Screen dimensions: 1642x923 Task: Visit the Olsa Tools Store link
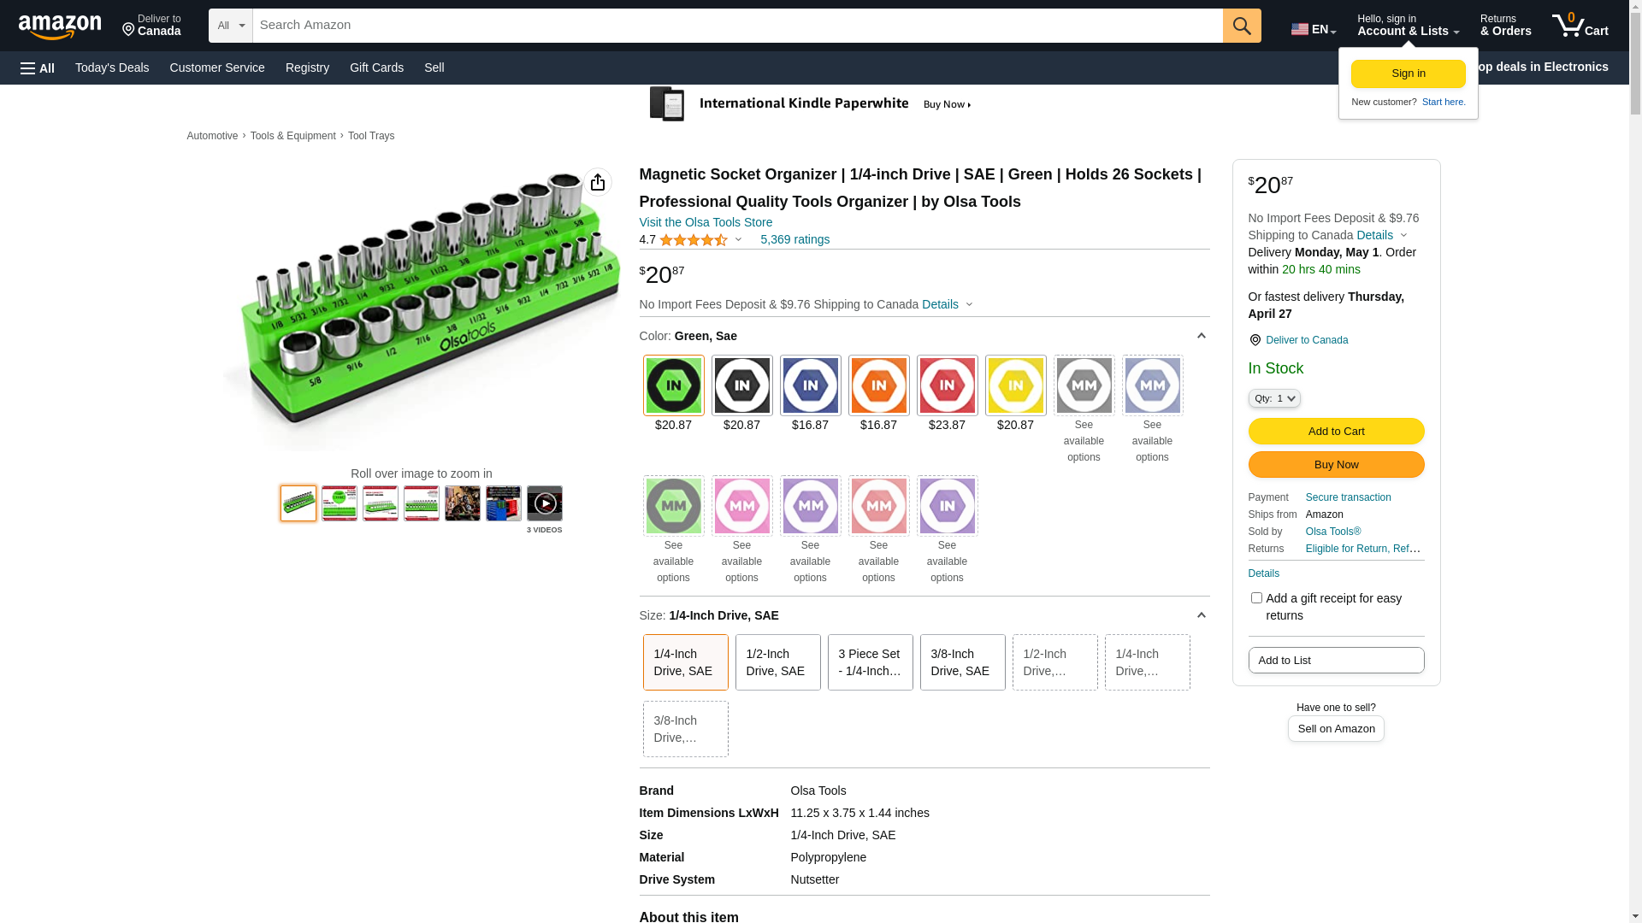705,222
